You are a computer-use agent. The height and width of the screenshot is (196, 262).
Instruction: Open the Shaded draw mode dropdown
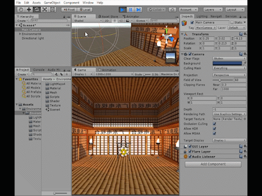tap(88, 20)
